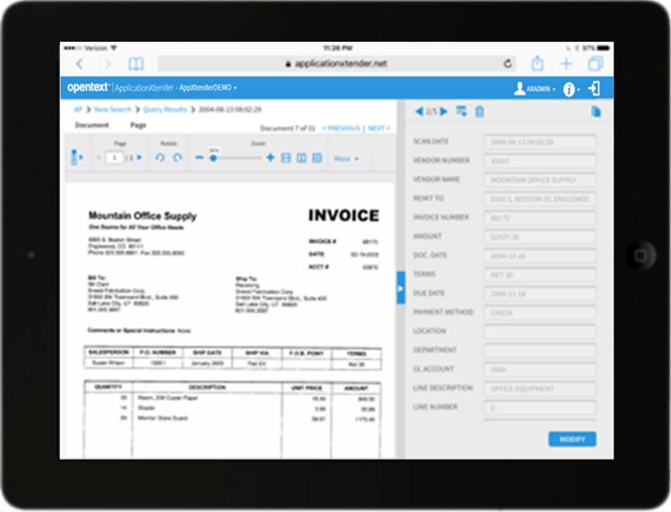Go to AP breadcrumb link

(77, 109)
